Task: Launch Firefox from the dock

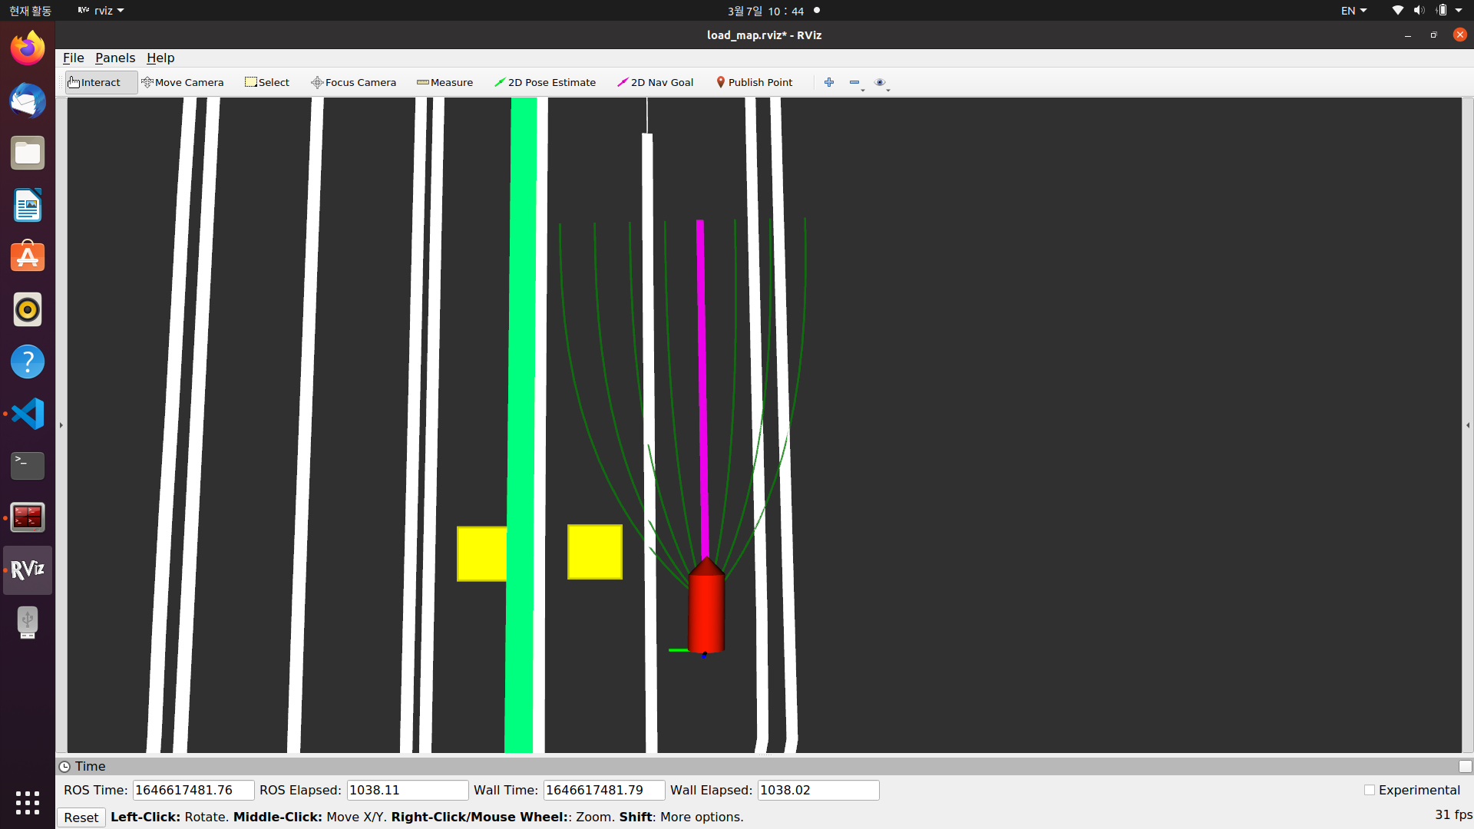Action: (x=28, y=48)
